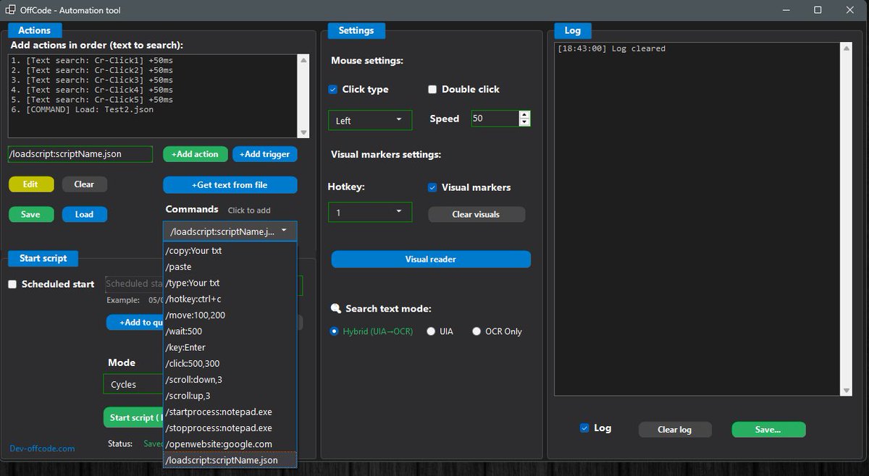Image resolution: width=869 pixels, height=476 pixels.
Task: Select the UIA search mode radio button
Action: point(431,331)
